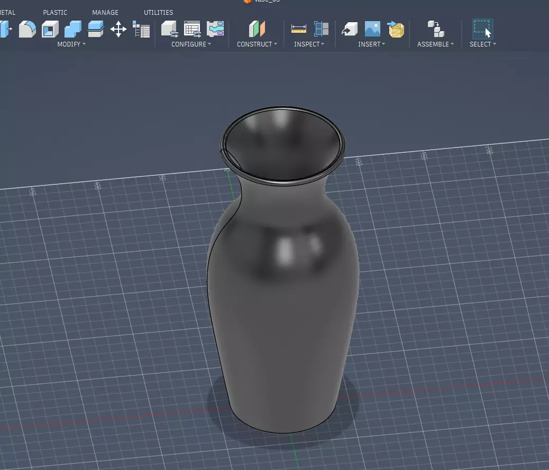Open the INSPECT dropdown menu
This screenshot has height=470, width=549.
(309, 44)
